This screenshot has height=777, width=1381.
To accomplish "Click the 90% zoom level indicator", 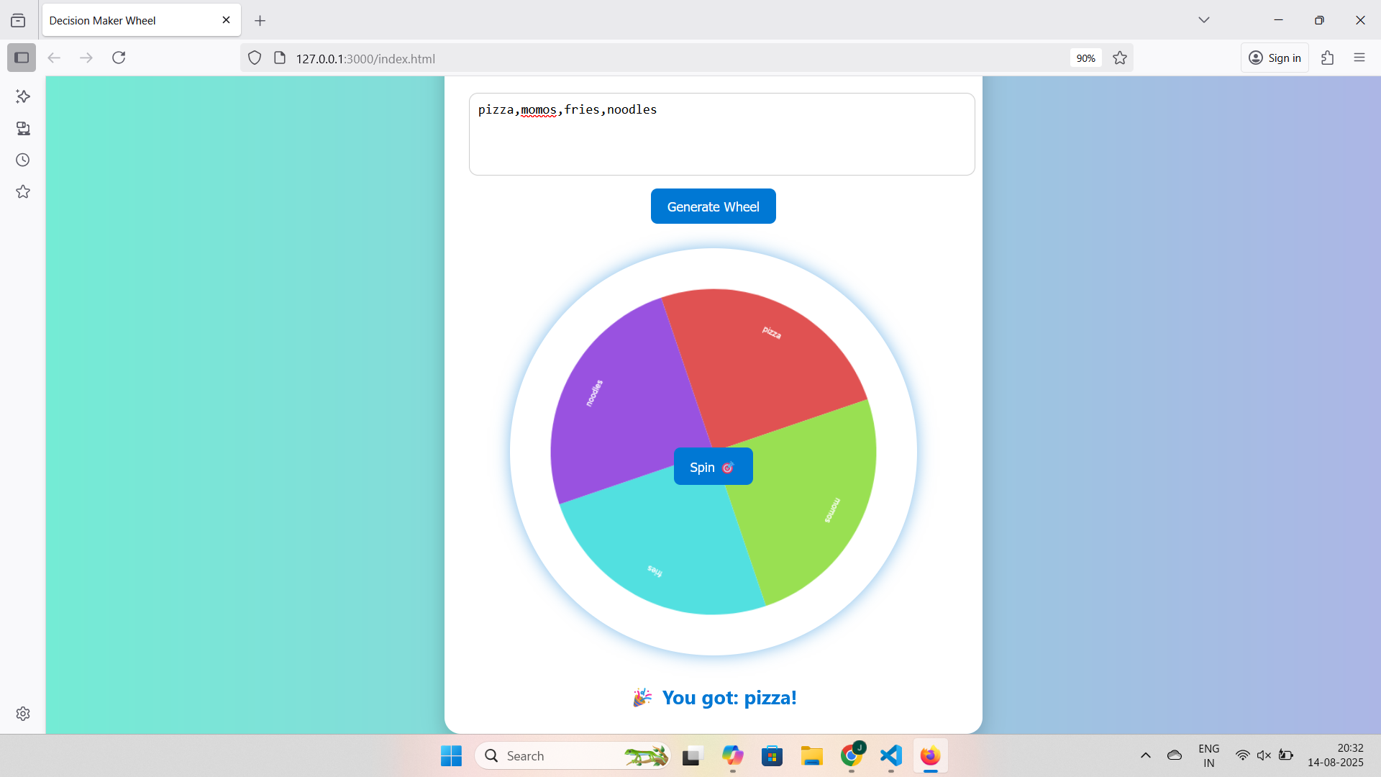I will point(1085,58).
